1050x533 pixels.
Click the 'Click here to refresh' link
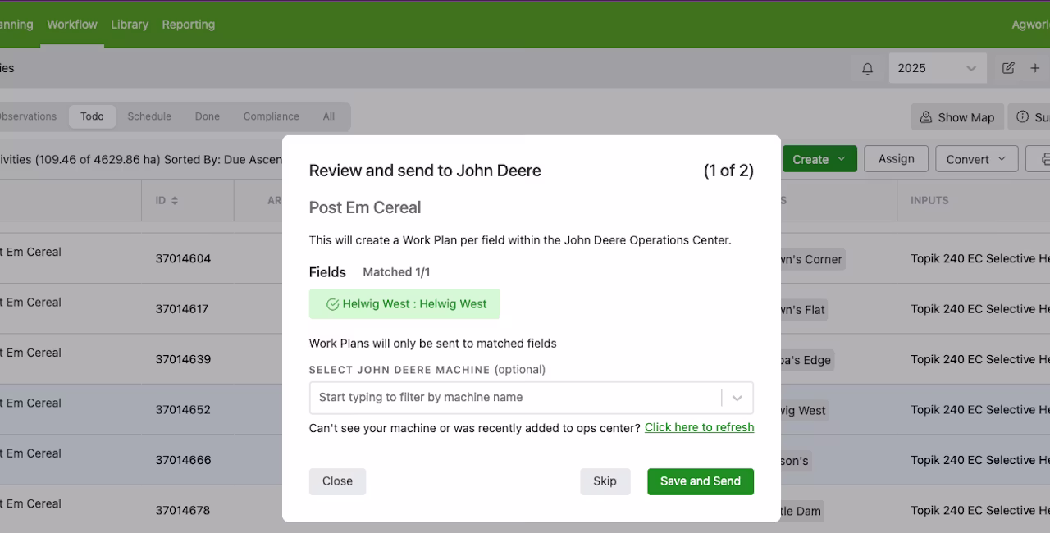(699, 427)
